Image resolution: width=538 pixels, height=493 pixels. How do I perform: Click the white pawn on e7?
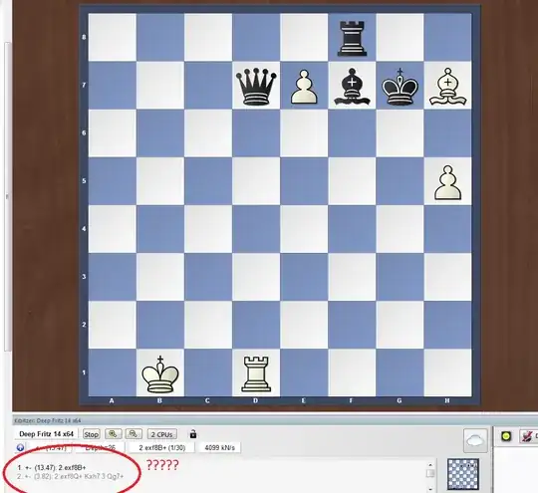point(304,86)
